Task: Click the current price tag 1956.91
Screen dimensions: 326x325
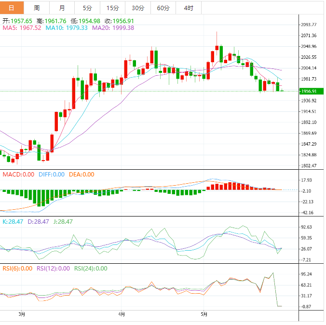Action: (308, 91)
